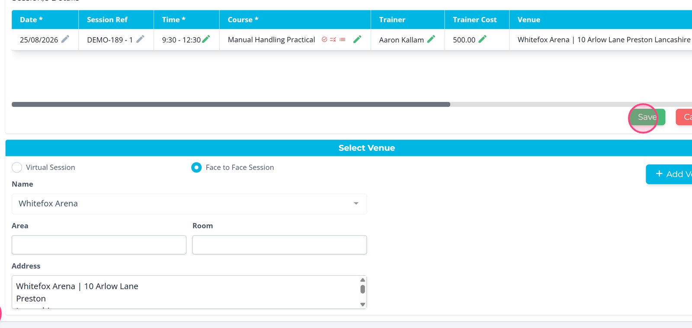The width and height of the screenshot is (692, 328).
Task: Click the red circled checkmark icon beside course
Action: point(324,39)
